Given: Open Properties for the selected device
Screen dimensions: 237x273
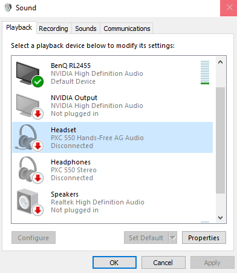Looking at the screenshot, I should (x=204, y=238).
